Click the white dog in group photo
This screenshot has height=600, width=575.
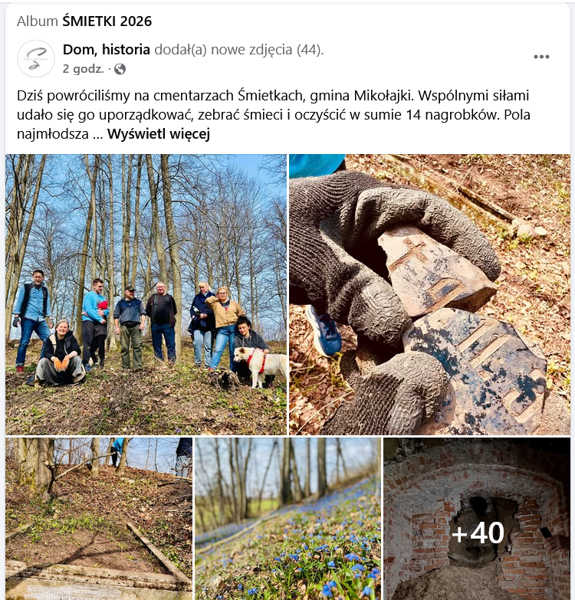click(x=261, y=366)
